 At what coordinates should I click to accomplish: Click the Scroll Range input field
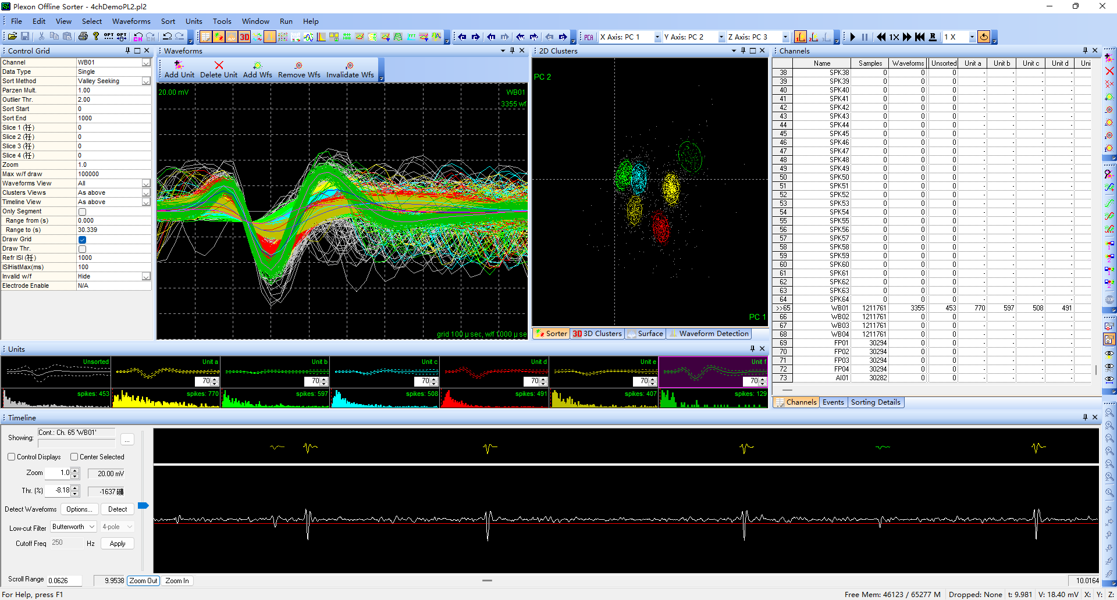64,581
